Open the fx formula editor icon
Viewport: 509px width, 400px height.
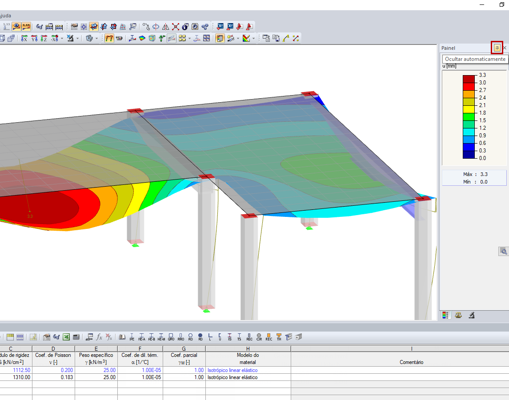pyautogui.click(x=99, y=337)
